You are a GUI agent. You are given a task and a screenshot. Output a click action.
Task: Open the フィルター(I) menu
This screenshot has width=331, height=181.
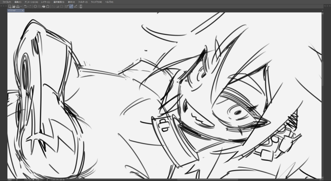coord(83,2)
